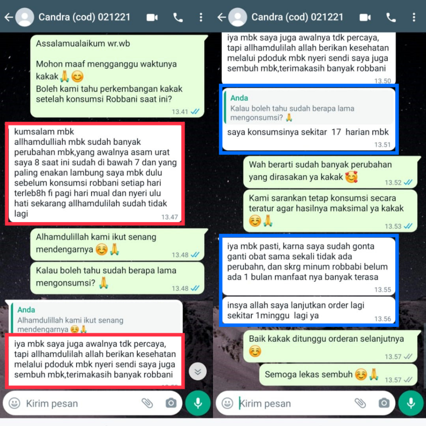Viewport: 426px width, 426px height.
Task: Tap the attachment paperclip in right message bar
Action: click(360, 403)
